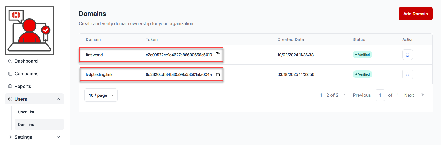Go to the Previous page
The image size is (441, 145).
(362, 95)
